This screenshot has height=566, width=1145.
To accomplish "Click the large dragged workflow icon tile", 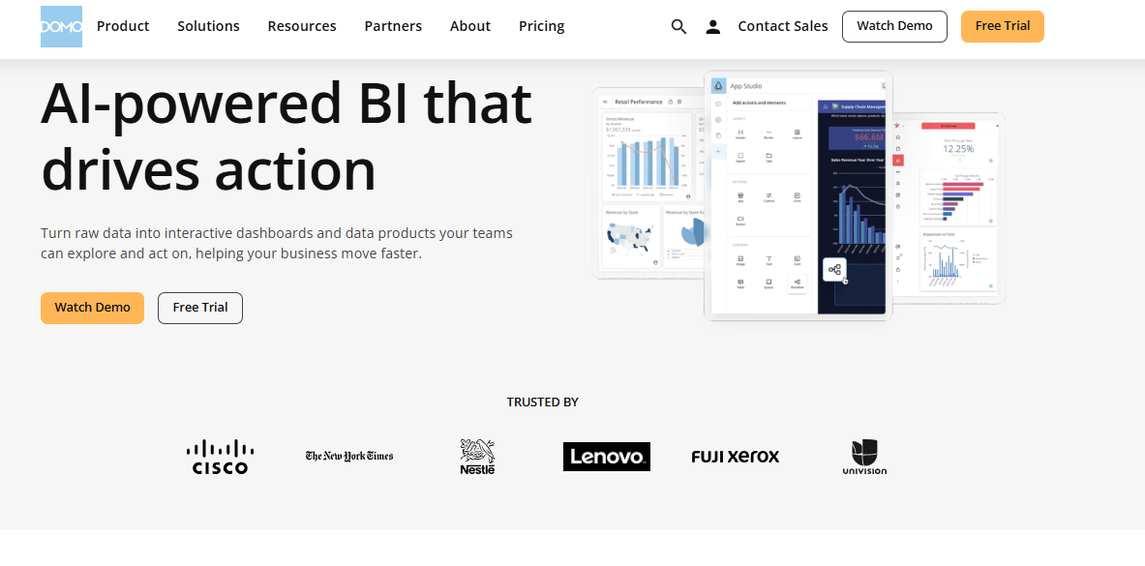I will click(834, 270).
